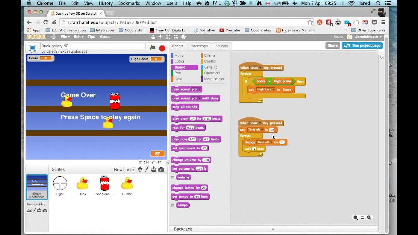Select the Looks block category
Screen dimensions: 418x235
click(x=179, y=61)
